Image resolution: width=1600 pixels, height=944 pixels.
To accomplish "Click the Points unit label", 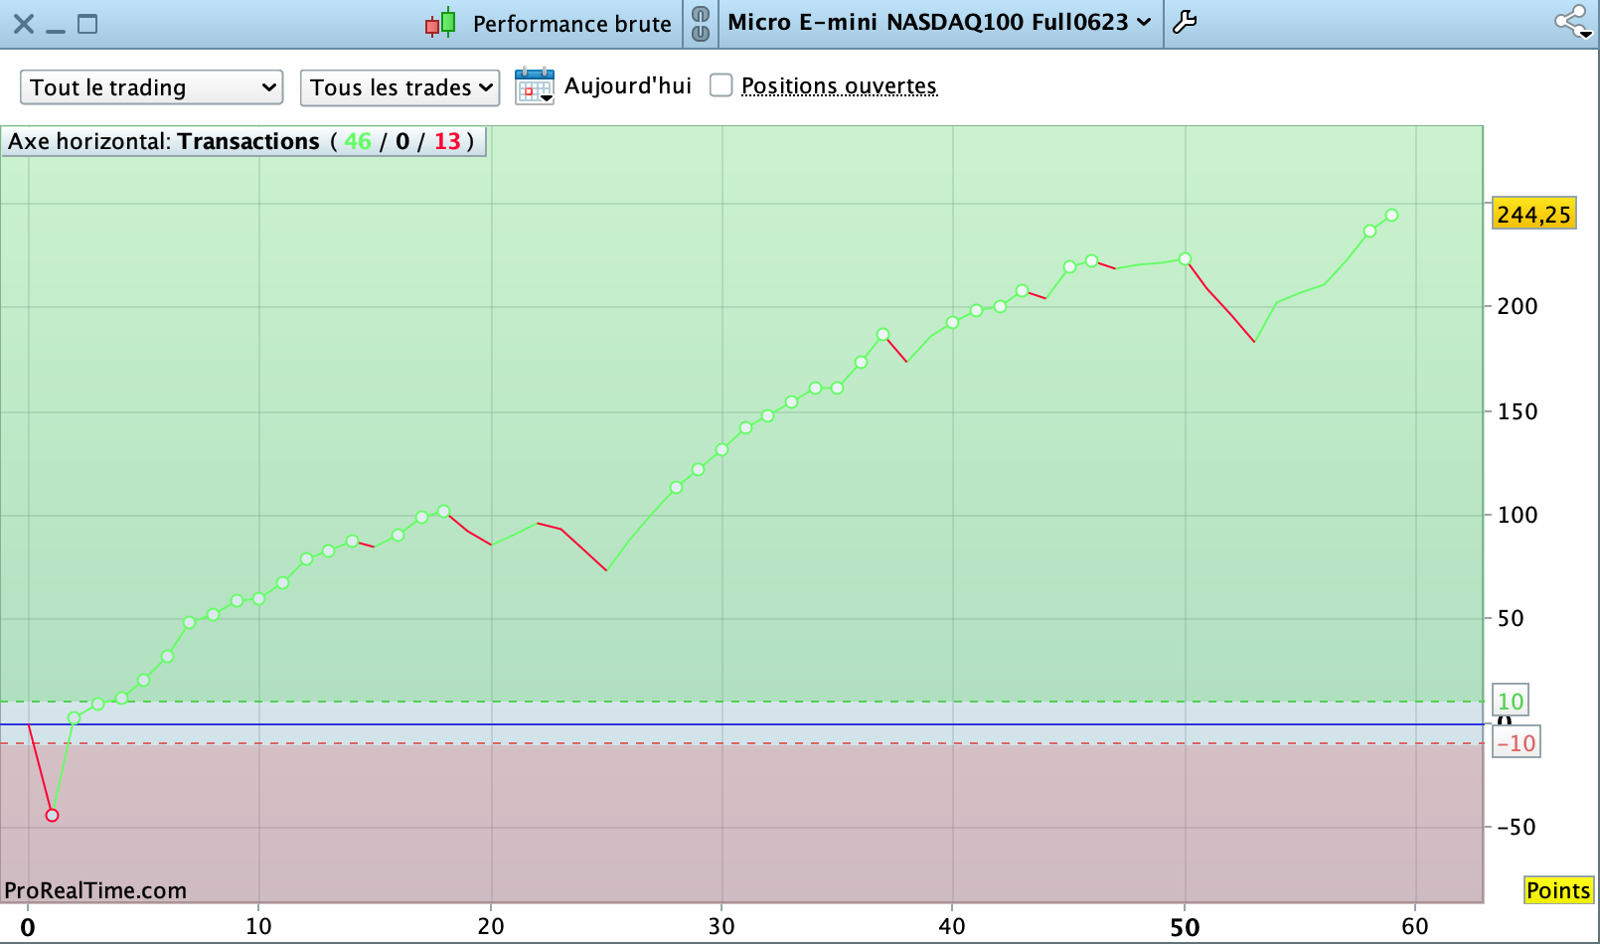I will (1558, 890).
